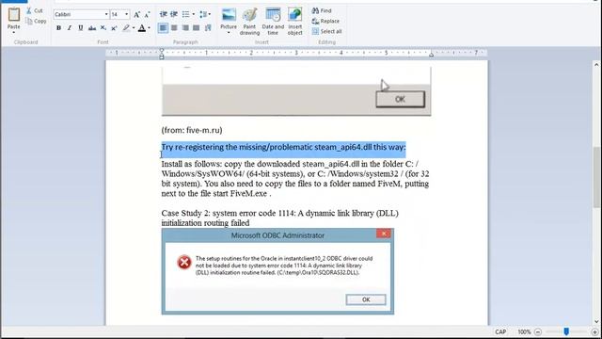The image size is (602, 339).
Task: Insert Date and time
Action: tap(273, 22)
